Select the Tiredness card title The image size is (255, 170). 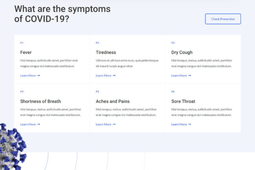click(x=106, y=52)
